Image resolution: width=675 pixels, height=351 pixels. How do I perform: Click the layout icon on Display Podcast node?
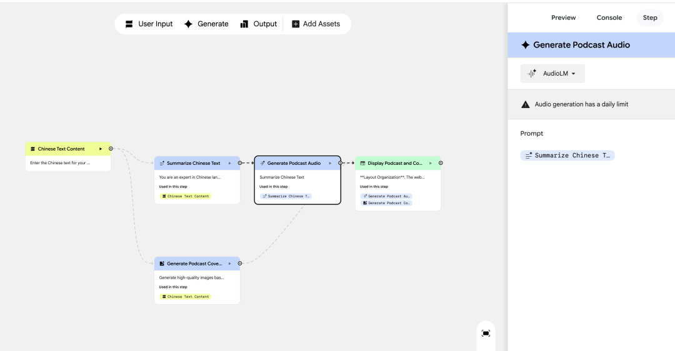tap(362, 164)
